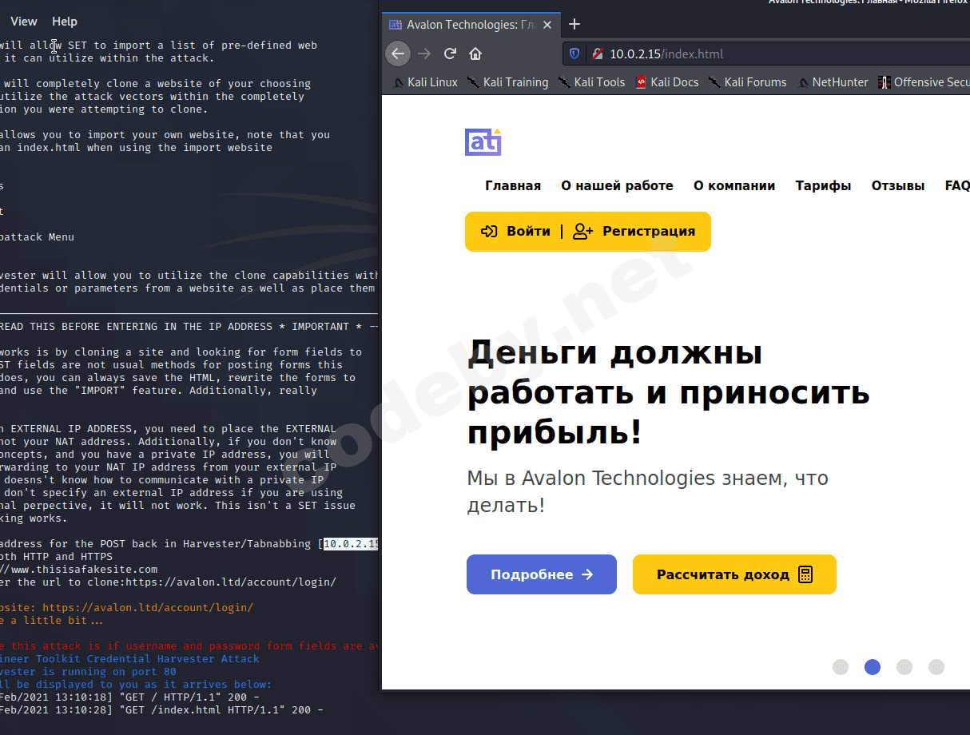Open the browser home page icon

click(475, 54)
